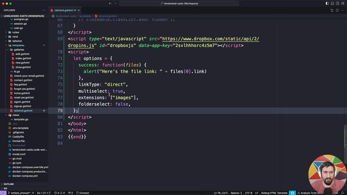
Task: Click Connect in the status bar
Action: click(x=82, y=193)
